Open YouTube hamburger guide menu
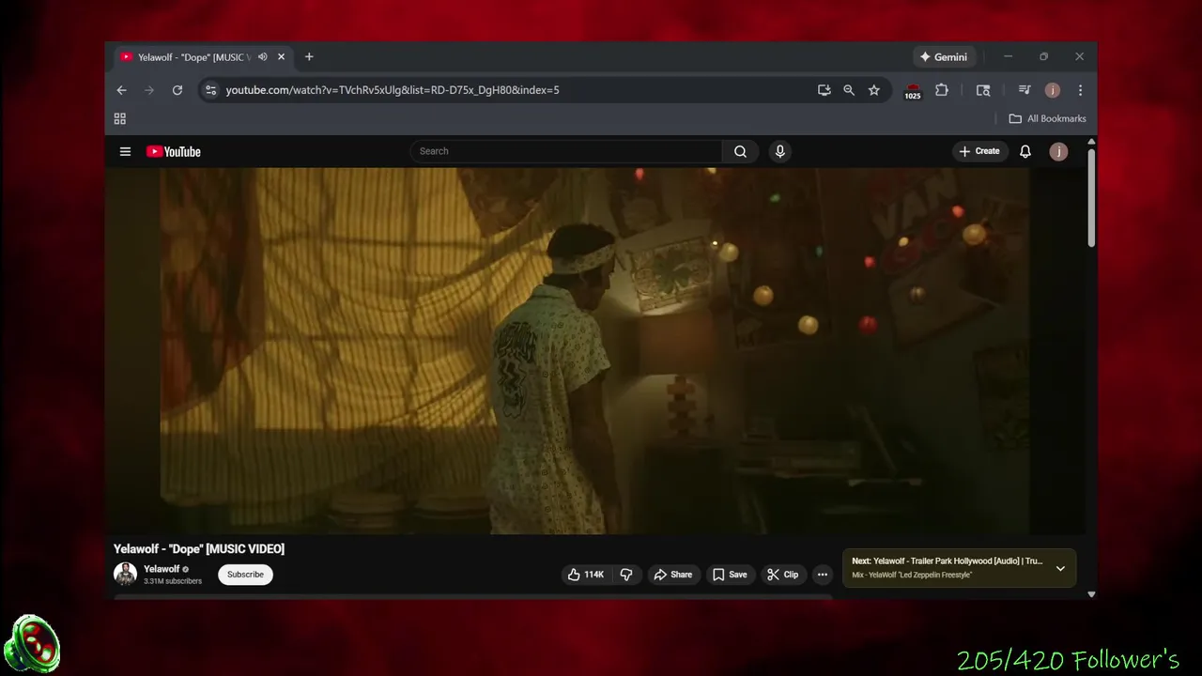Image resolution: width=1202 pixels, height=676 pixels. click(x=125, y=151)
